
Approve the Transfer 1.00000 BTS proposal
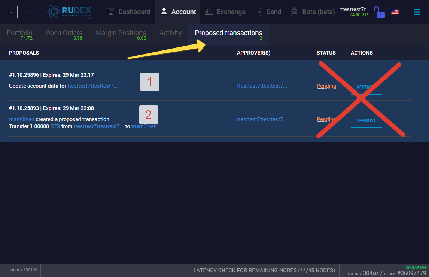(366, 120)
